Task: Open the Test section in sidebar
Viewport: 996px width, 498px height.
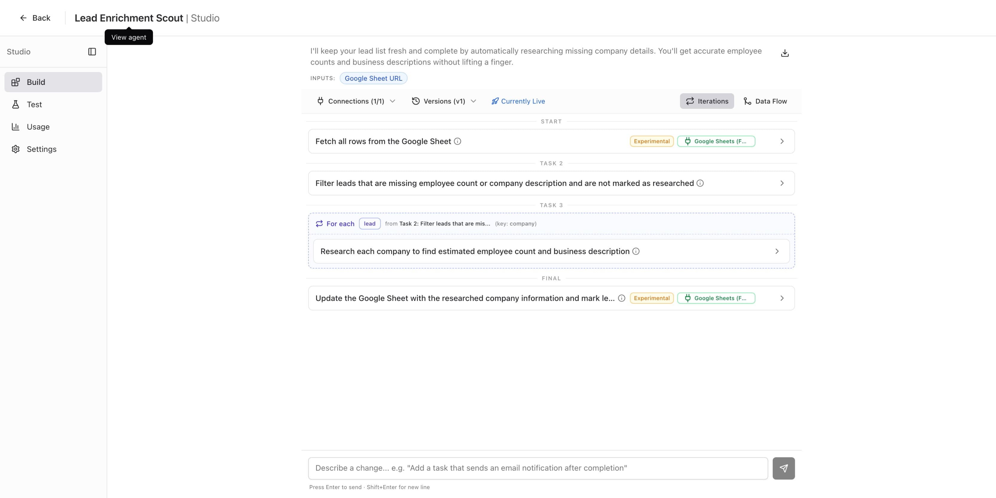Action: click(34, 104)
